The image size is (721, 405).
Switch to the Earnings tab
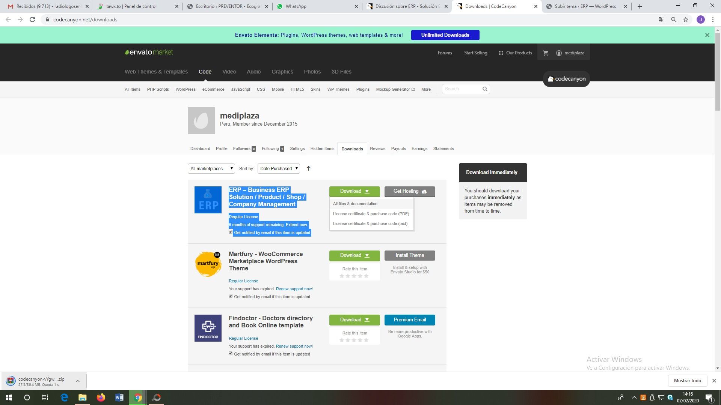419,148
